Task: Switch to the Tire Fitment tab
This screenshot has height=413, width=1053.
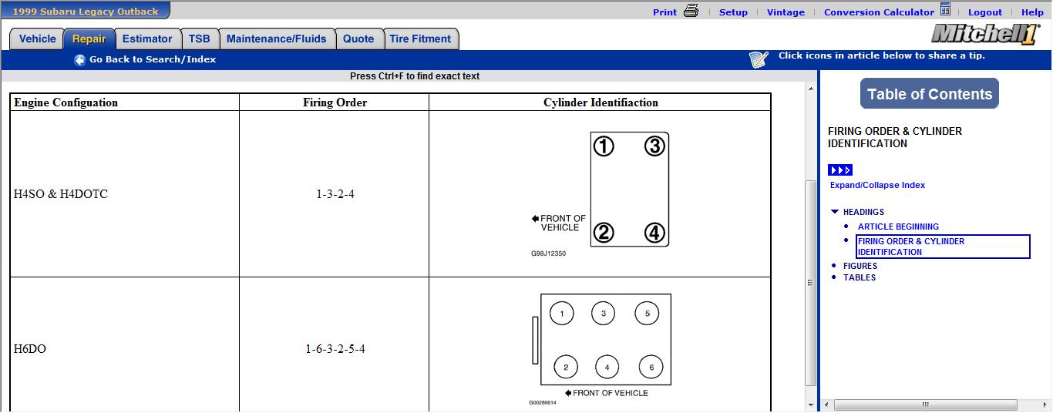Action: (420, 39)
